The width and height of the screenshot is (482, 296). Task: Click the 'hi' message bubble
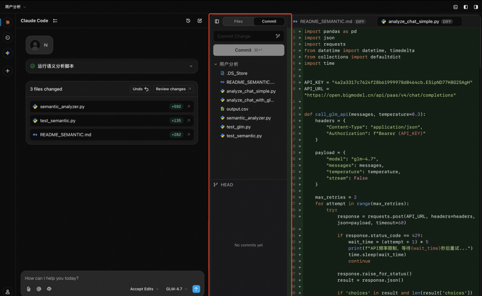[39, 45]
